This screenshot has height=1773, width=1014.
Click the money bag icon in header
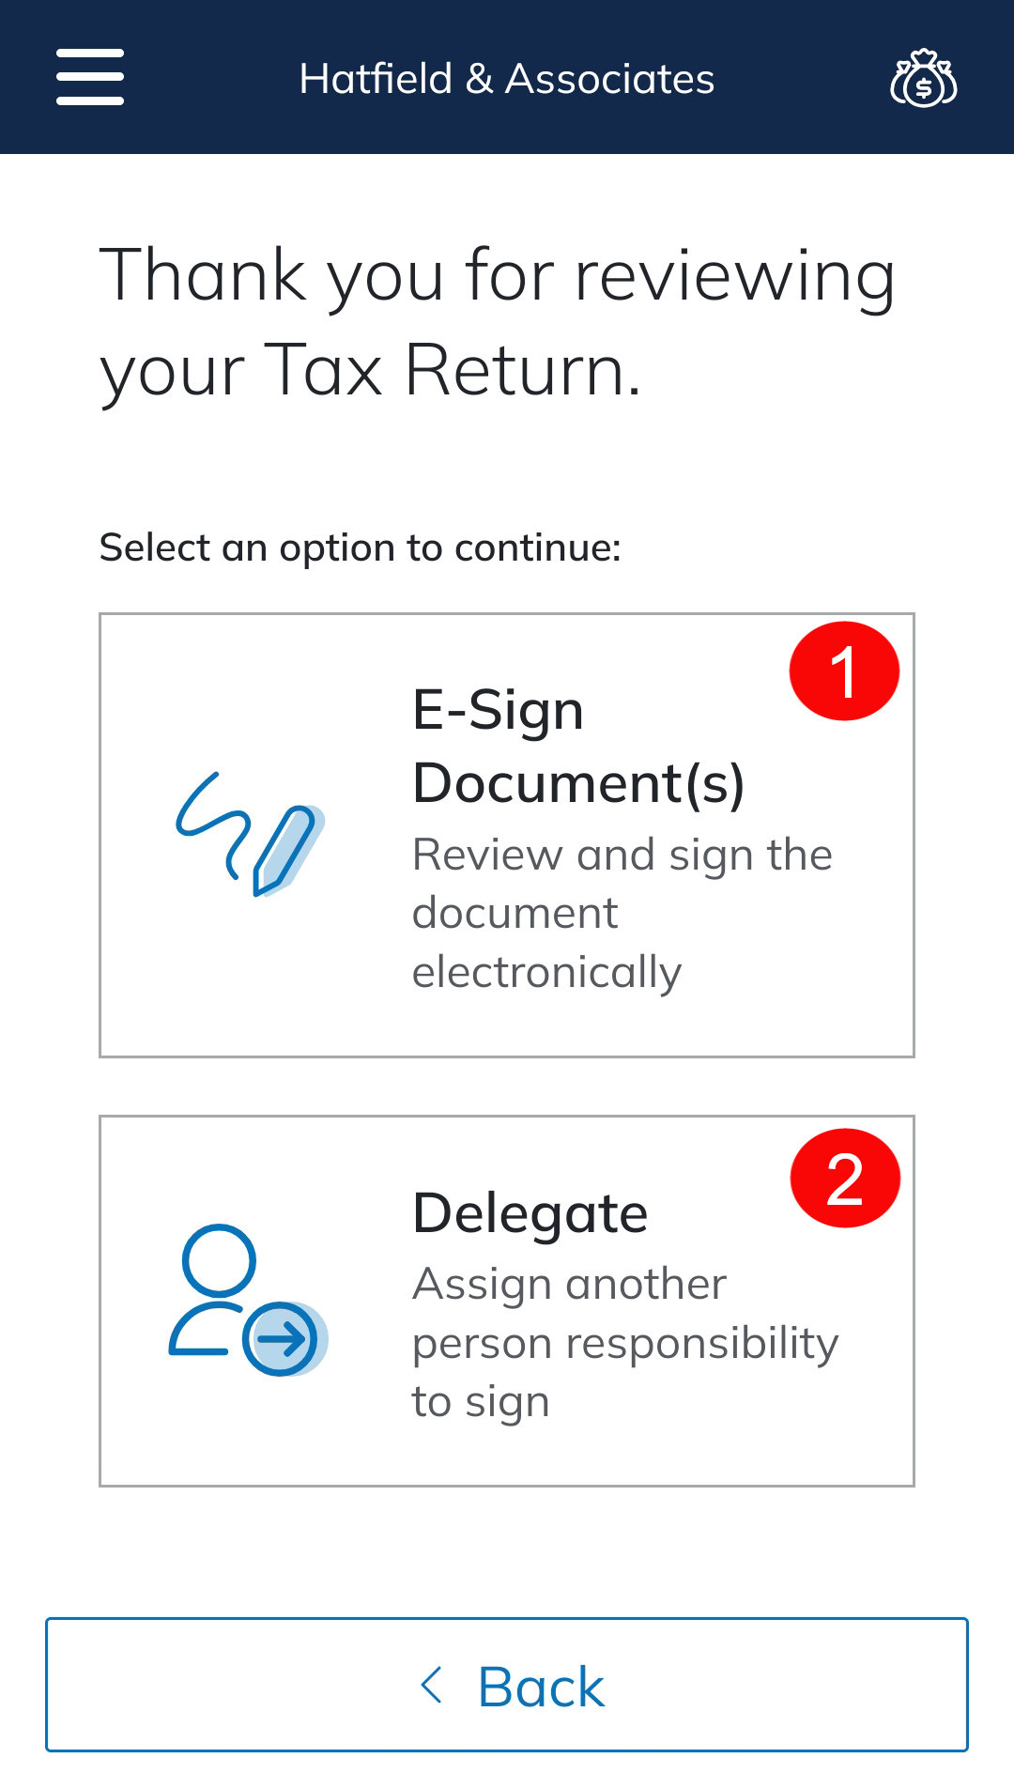tap(924, 78)
